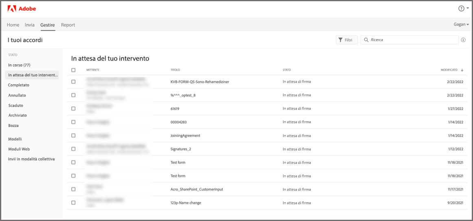Sort by Titolo column header
This screenshot has height=221, width=473.
click(175, 70)
